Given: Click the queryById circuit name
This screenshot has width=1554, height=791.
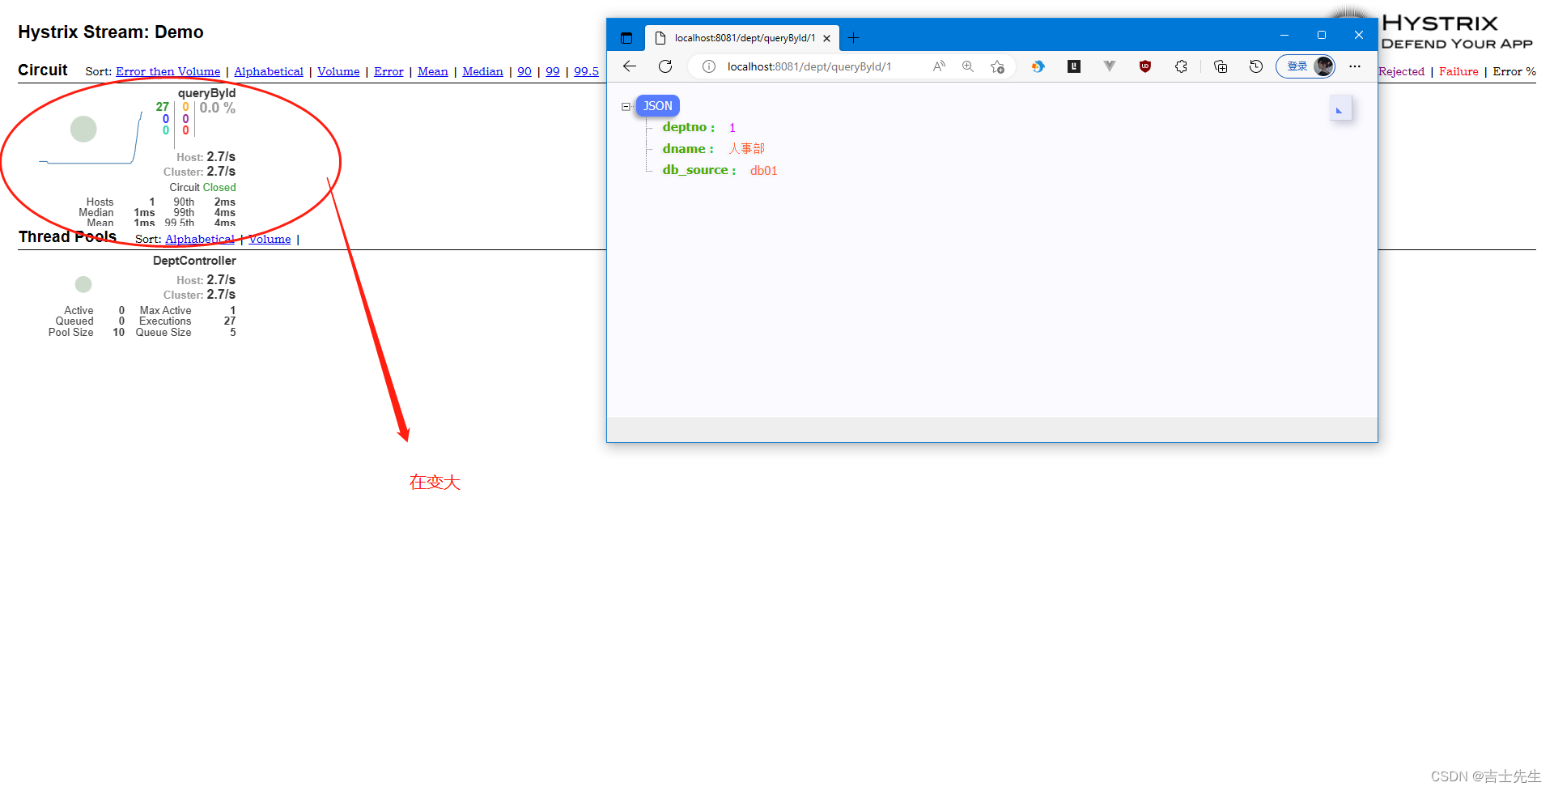Looking at the screenshot, I should pyautogui.click(x=207, y=93).
